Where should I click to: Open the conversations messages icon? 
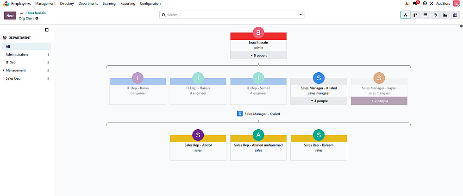(416, 4)
